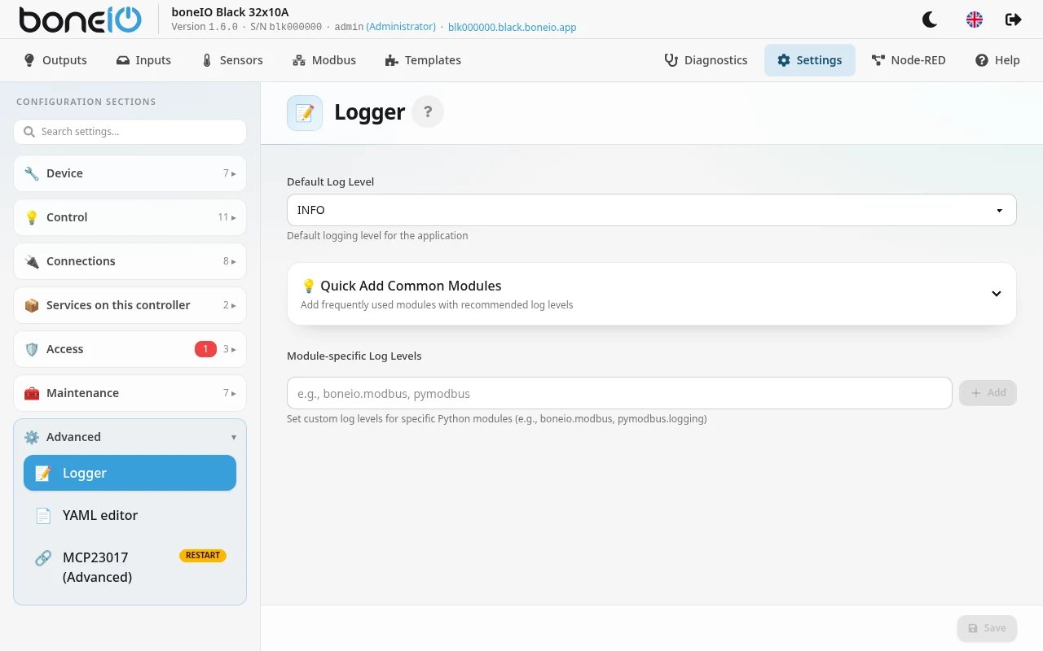1043x651 pixels.
Task: Expand the Connections section
Action: pyautogui.click(x=130, y=261)
